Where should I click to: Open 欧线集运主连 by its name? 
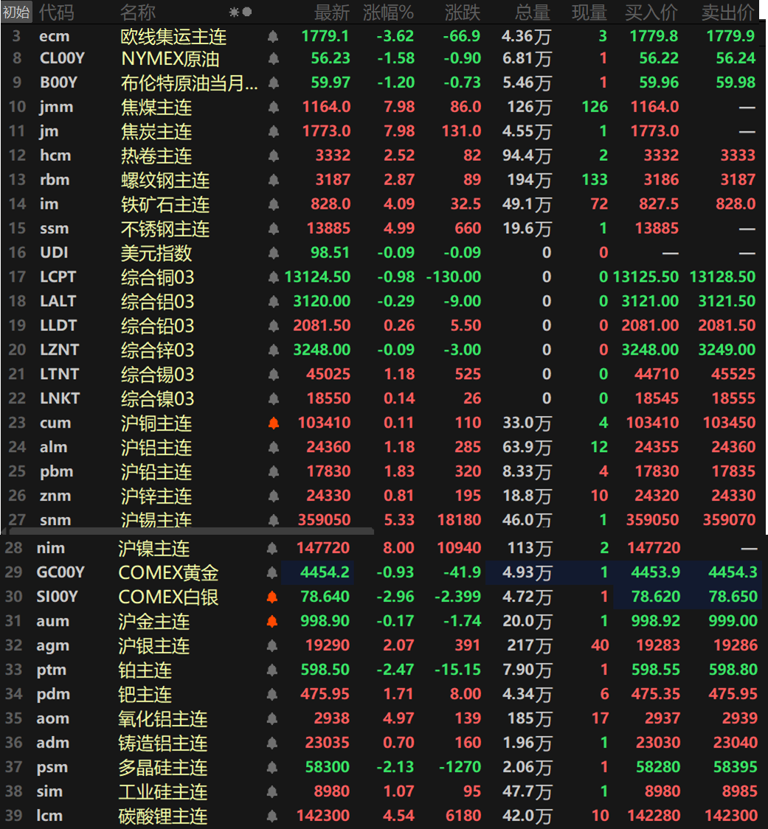(173, 36)
